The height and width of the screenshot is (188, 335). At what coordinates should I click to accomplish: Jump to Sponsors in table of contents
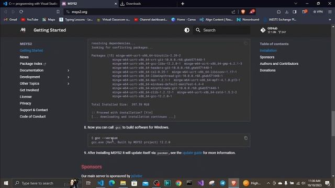click(267, 57)
